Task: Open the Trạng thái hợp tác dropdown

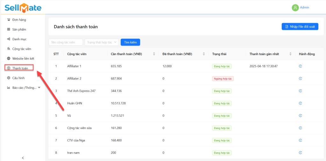Action: 102,42
